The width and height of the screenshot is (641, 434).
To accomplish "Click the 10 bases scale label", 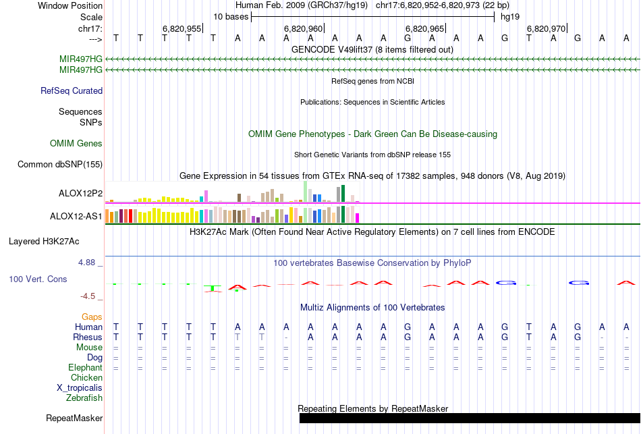I will (x=231, y=17).
